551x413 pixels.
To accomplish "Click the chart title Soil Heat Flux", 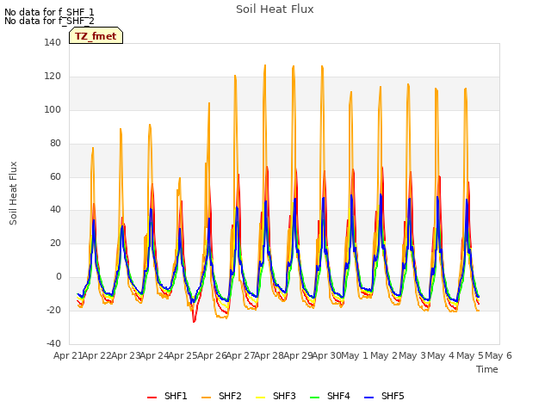I will 275,9.
